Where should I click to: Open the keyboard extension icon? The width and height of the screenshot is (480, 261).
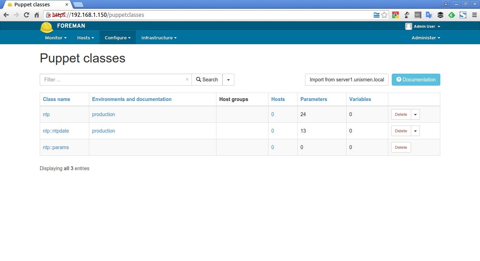(418, 15)
